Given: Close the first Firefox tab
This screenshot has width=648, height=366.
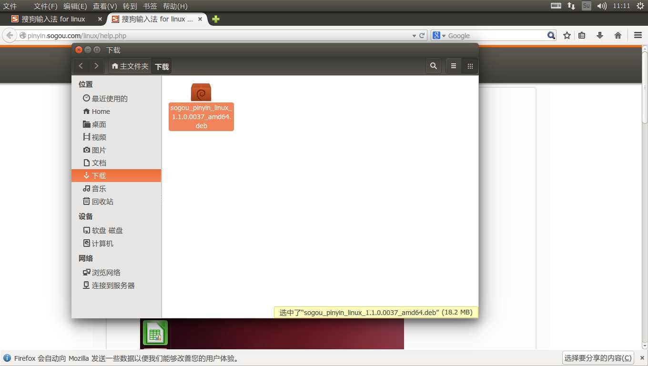Looking at the screenshot, I should tap(100, 19).
